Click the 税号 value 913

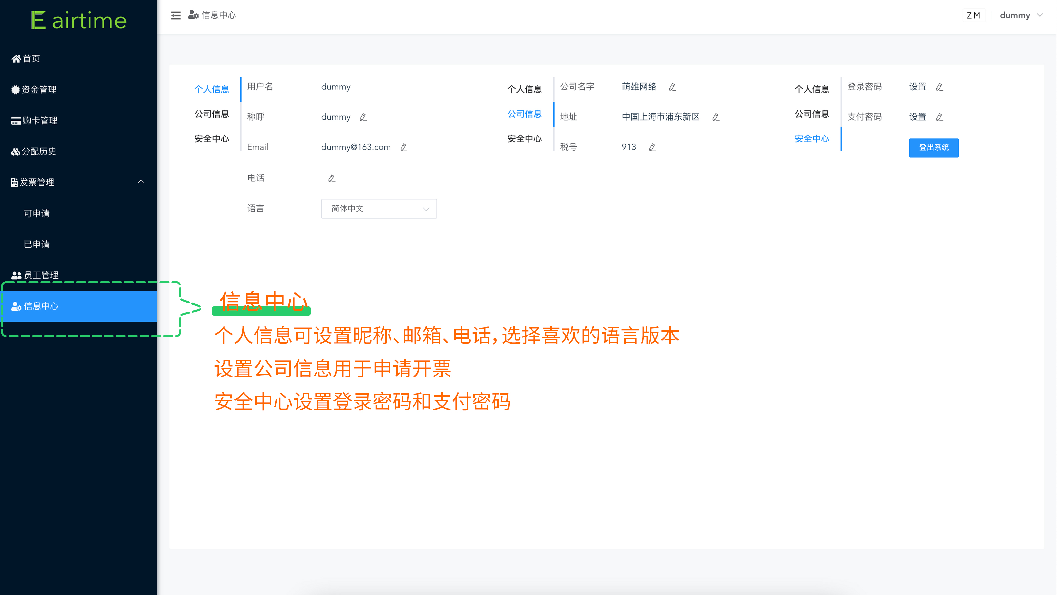629,147
